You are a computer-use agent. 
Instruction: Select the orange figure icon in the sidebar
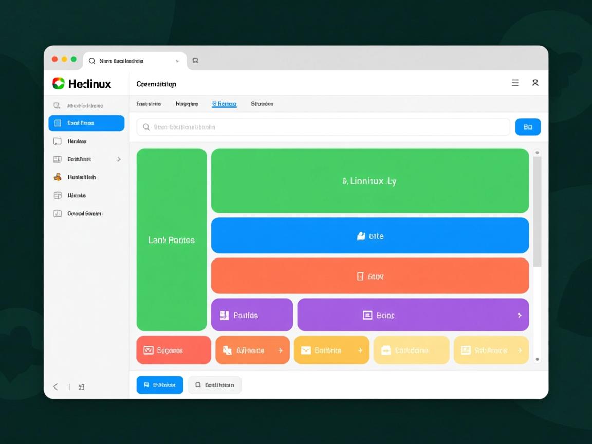click(x=58, y=177)
